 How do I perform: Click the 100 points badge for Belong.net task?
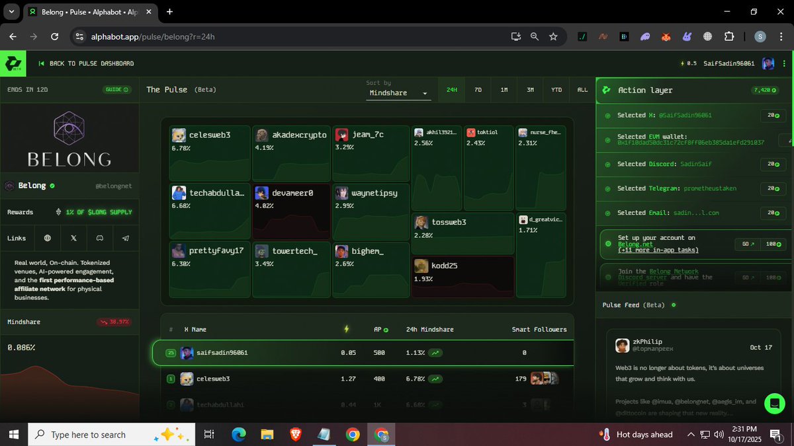click(x=773, y=244)
